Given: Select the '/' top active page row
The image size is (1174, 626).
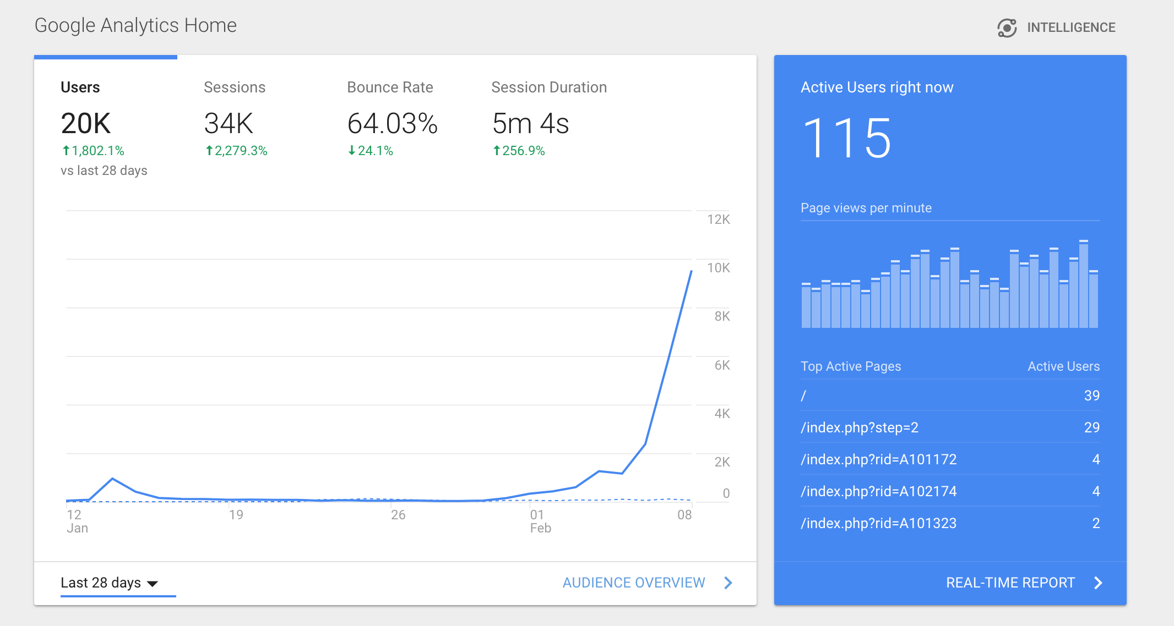Looking at the screenshot, I should point(950,396).
